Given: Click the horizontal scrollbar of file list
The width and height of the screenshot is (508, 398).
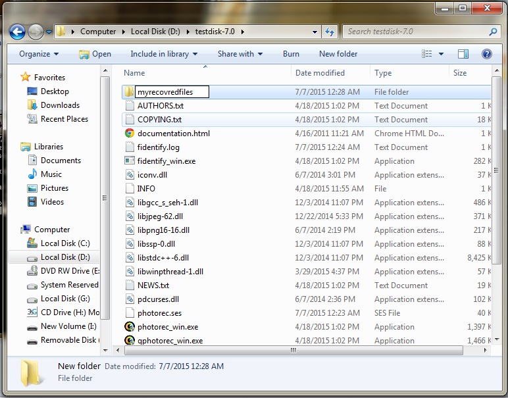Looking at the screenshot, I should coord(293,350).
